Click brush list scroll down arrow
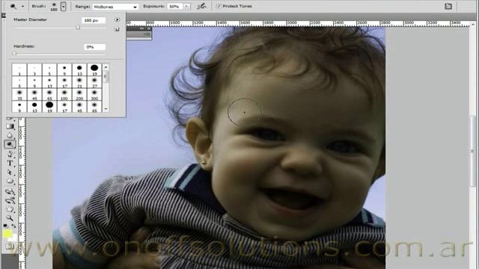The image size is (479, 269). [x=106, y=109]
